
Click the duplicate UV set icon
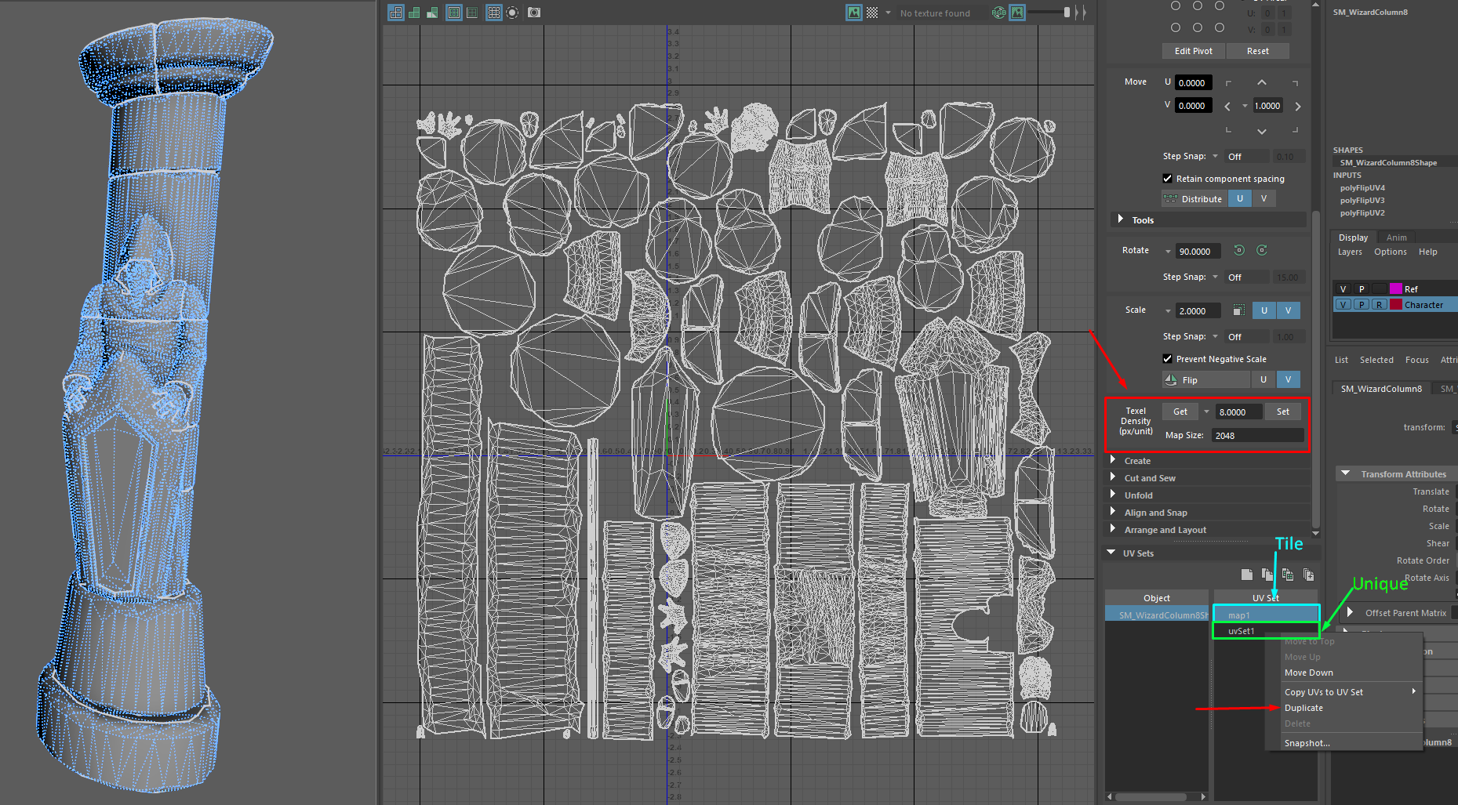(x=1267, y=575)
